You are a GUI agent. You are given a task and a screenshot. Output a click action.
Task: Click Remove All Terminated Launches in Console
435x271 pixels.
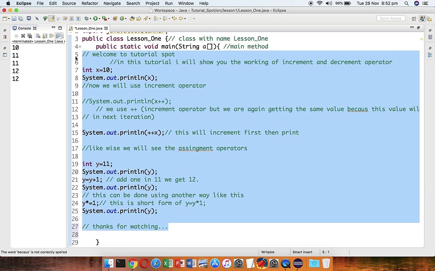(x=30, y=36)
